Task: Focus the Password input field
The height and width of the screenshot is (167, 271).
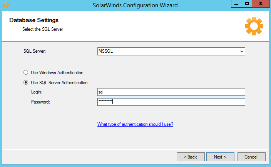Action: click(x=171, y=102)
